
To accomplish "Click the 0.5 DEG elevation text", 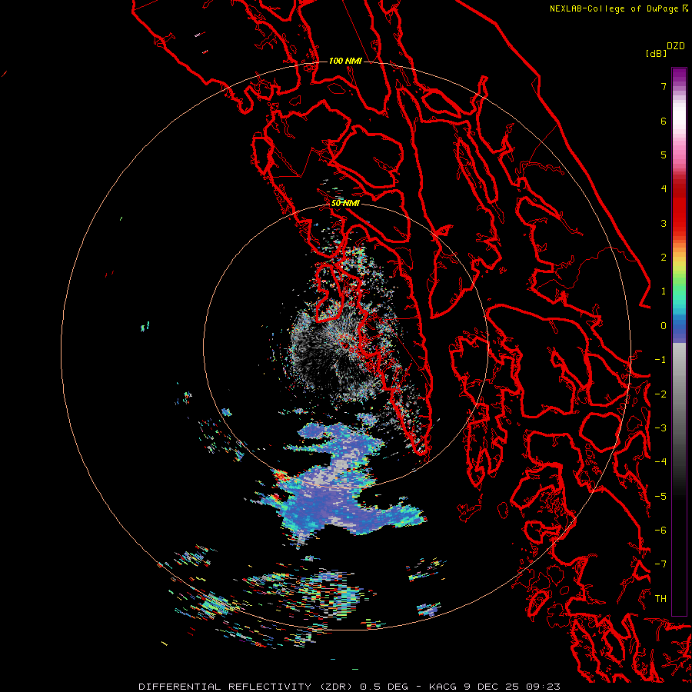I will [385, 687].
